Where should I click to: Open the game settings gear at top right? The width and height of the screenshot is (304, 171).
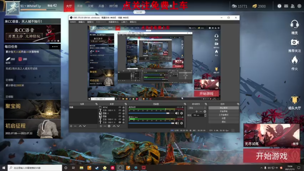coord(299,6)
